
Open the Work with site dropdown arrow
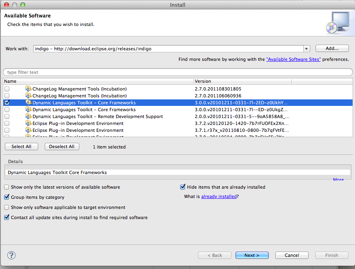pyautogui.click(x=306, y=49)
